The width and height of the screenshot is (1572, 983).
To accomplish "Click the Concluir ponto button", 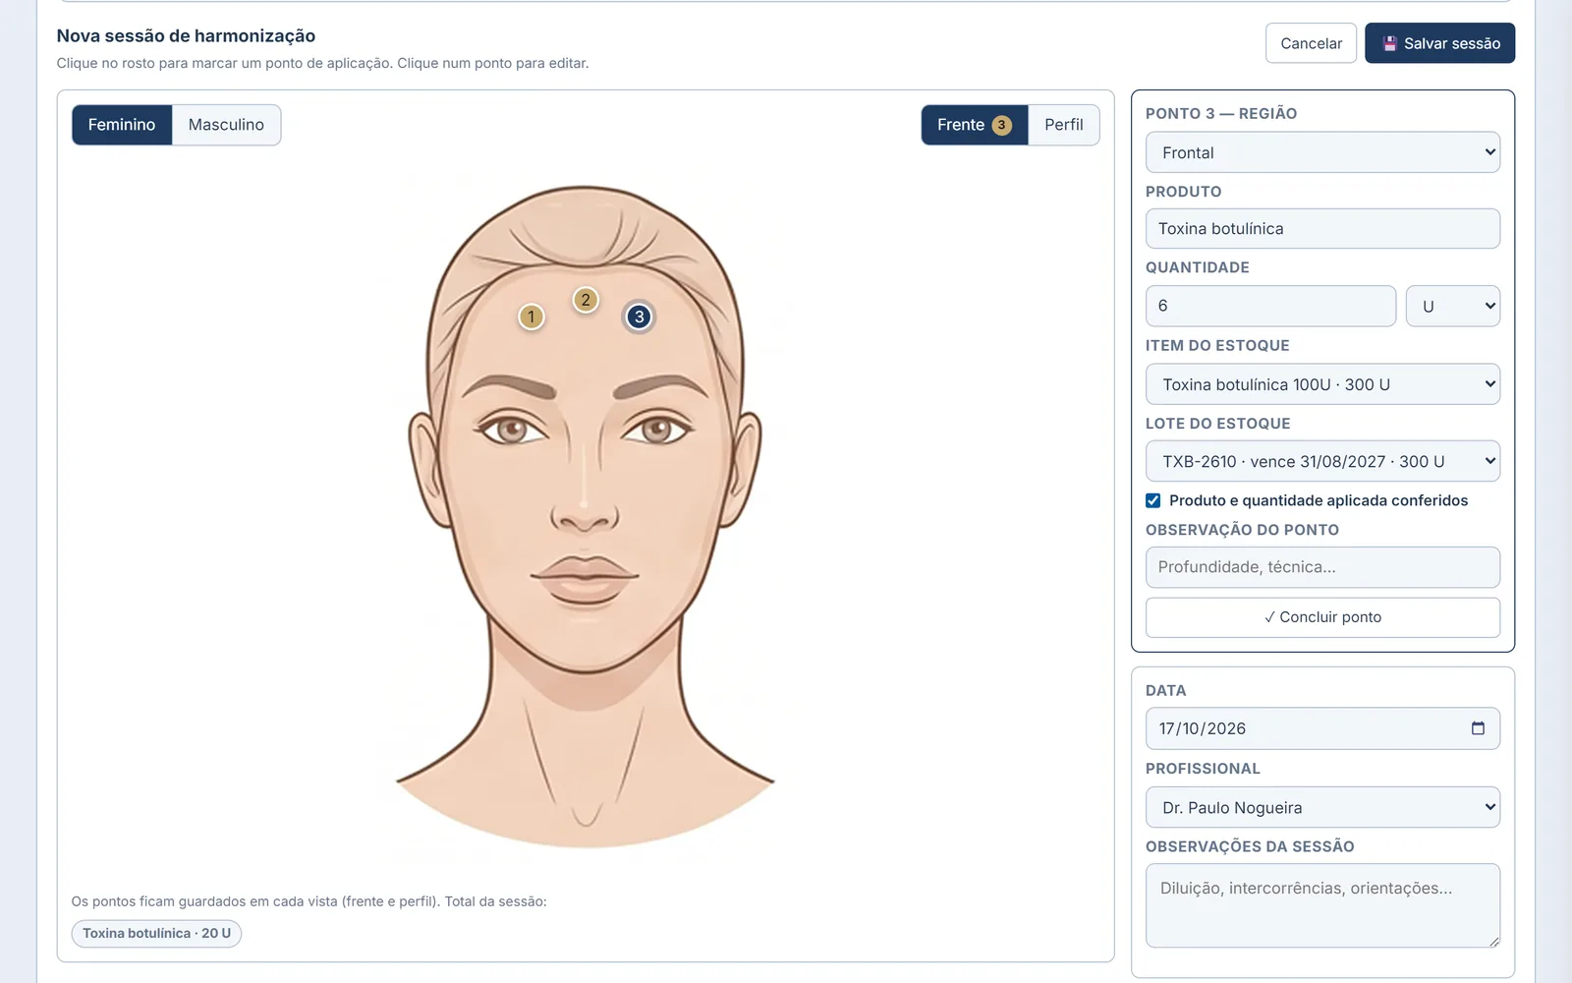I will click(x=1322, y=617).
